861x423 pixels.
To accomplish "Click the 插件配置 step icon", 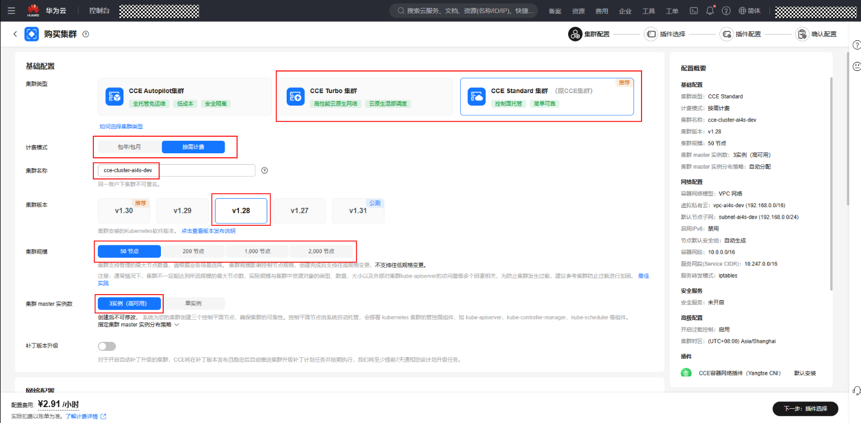I will click(x=726, y=34).
